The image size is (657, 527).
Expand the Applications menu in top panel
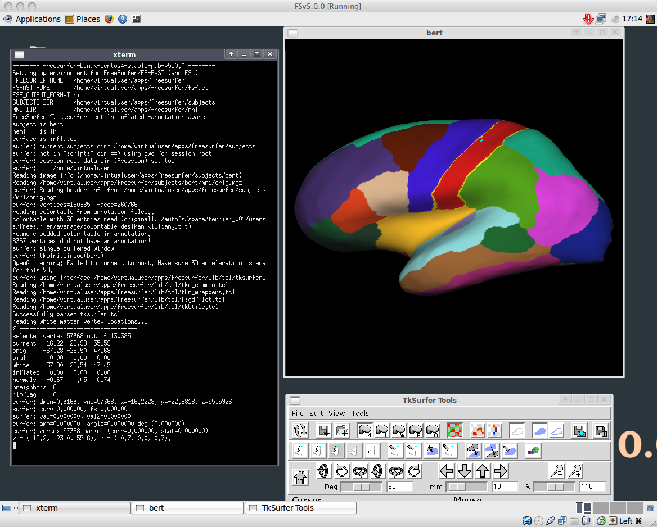tap(38, 19)
